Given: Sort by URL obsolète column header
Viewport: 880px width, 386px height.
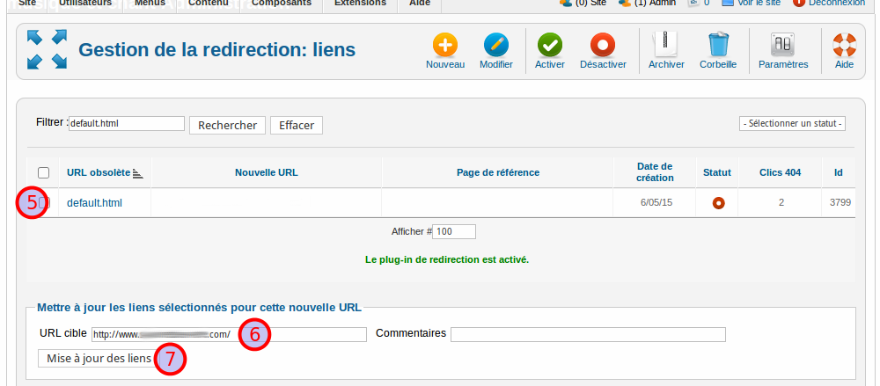Looking at the screenshot, I should [99, 173].
